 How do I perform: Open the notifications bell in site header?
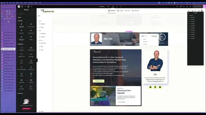pos(195,11)
